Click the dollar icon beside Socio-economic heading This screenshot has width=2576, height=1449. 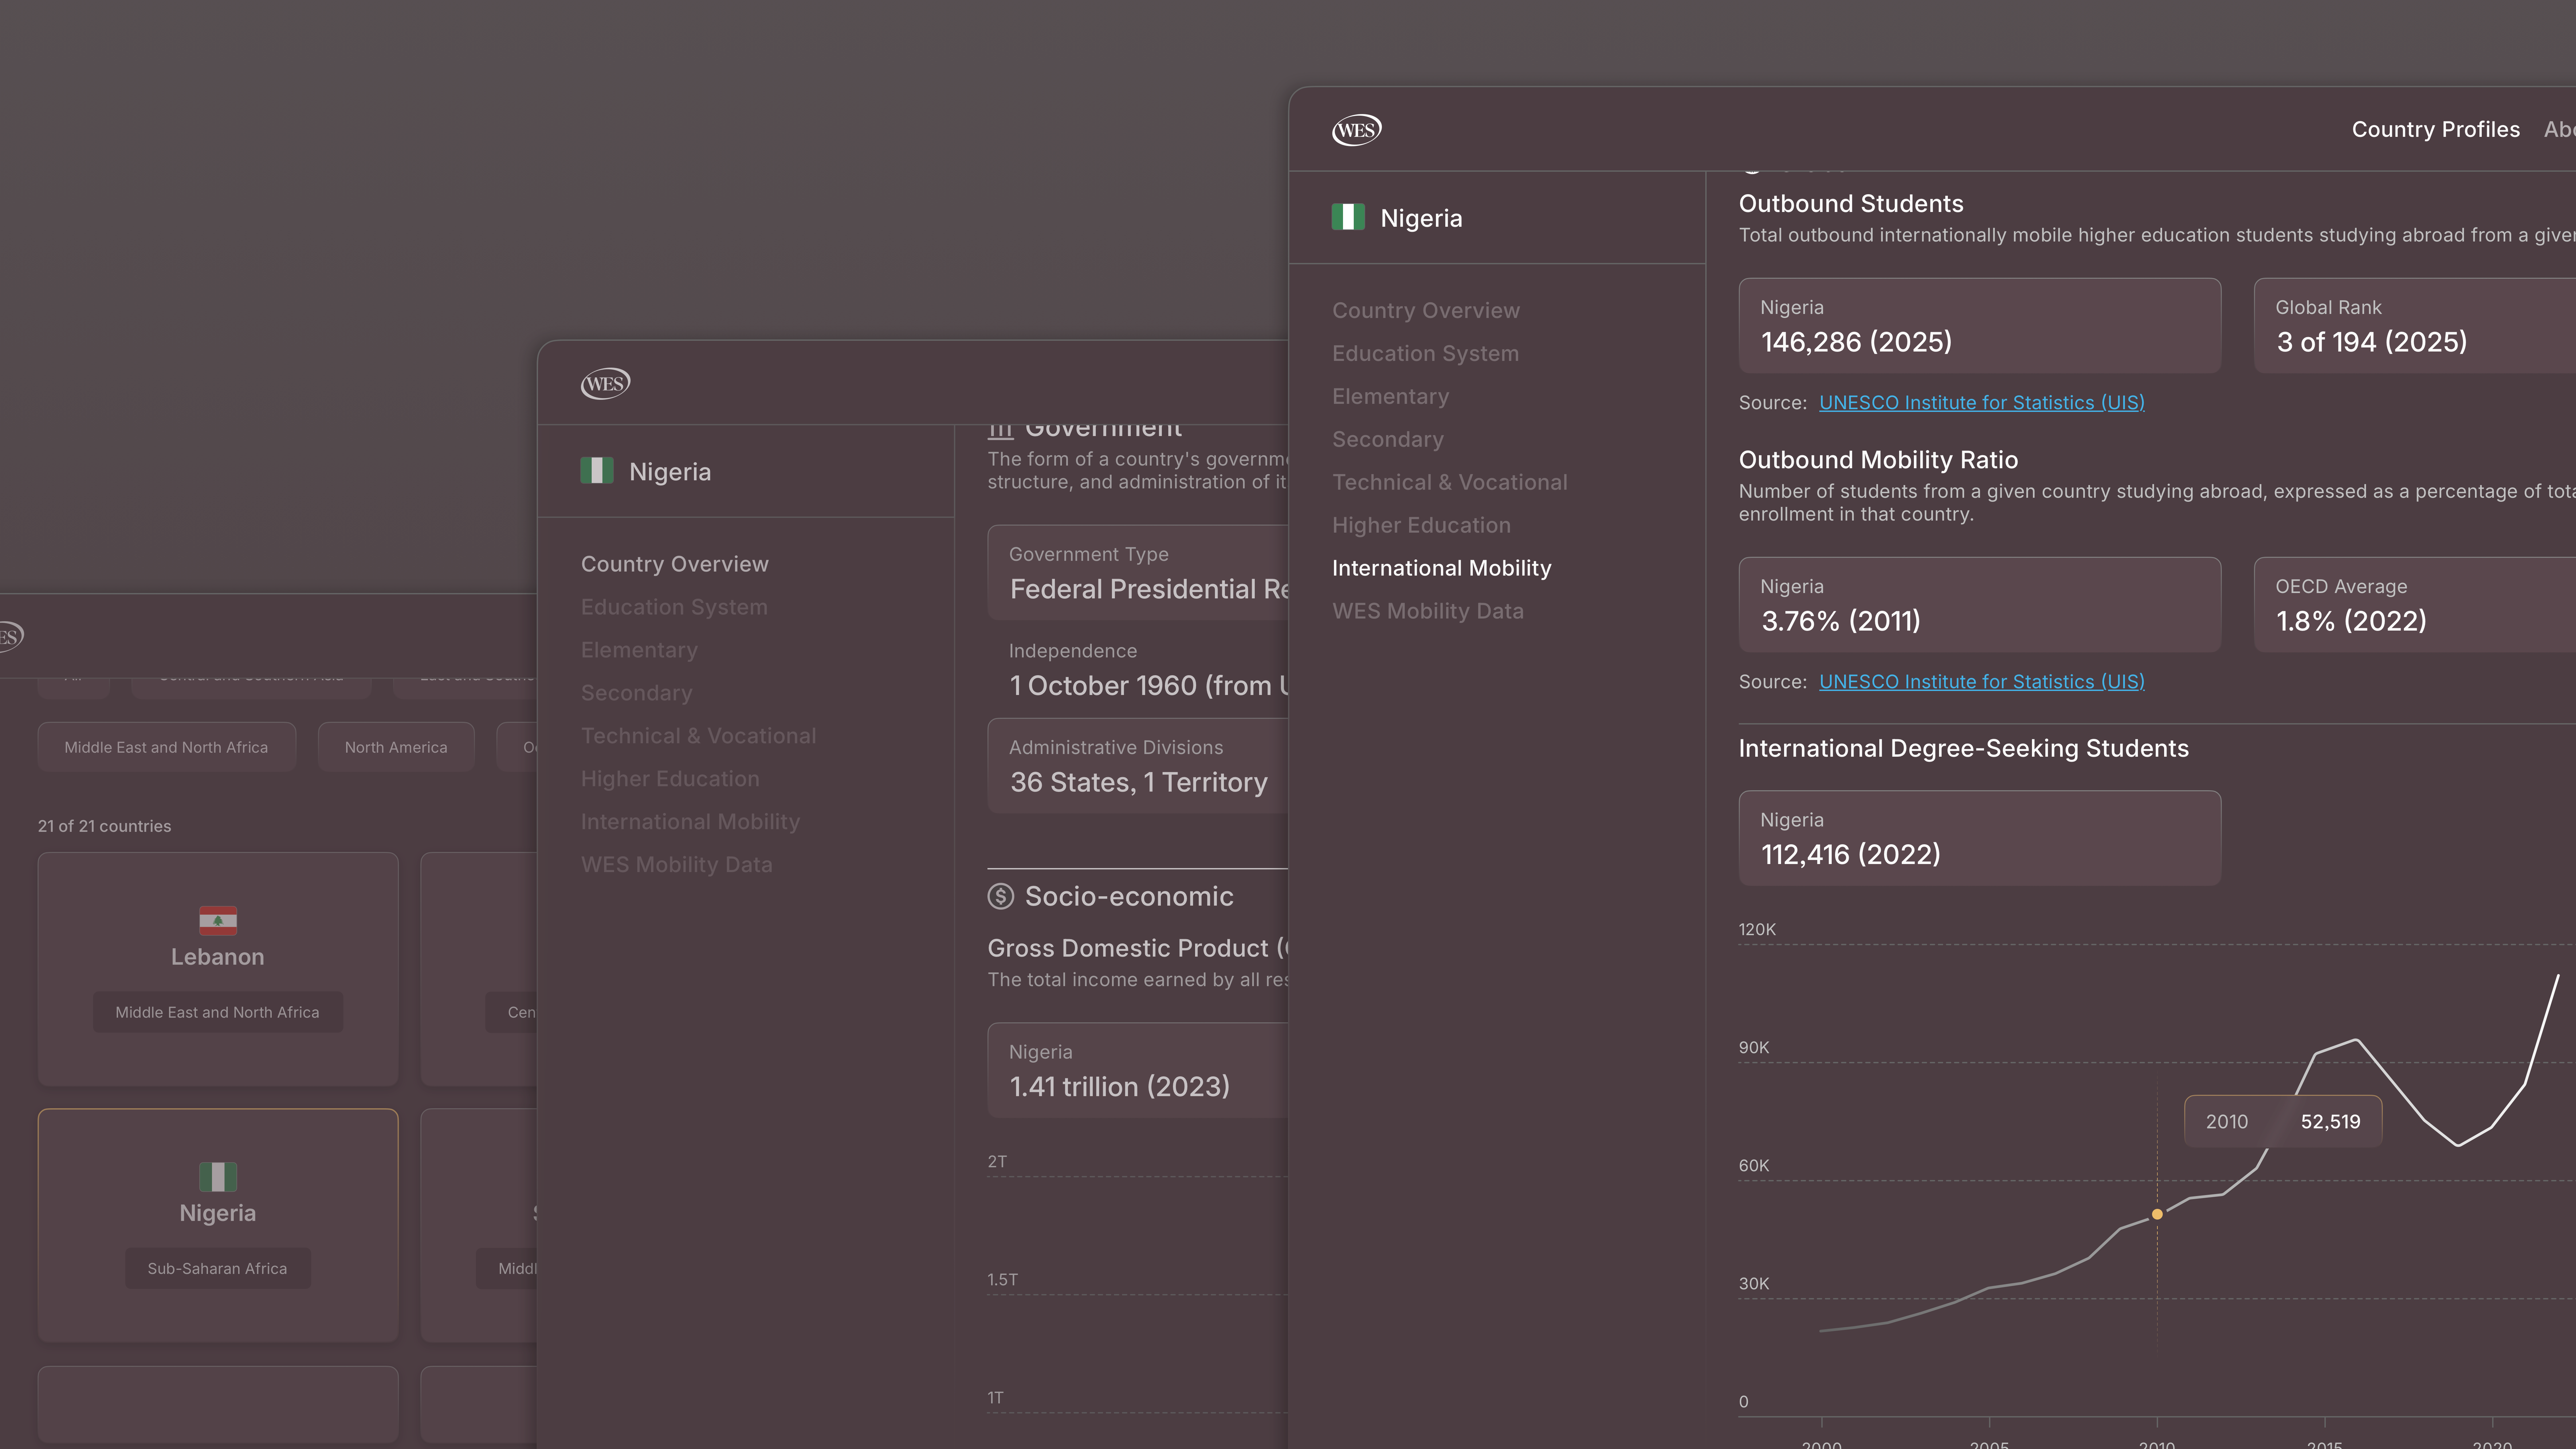click(1001, 896)
